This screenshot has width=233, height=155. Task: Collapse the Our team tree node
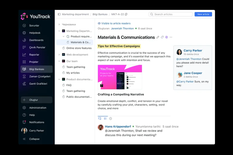pyautogui.click(x=59, y=61)
